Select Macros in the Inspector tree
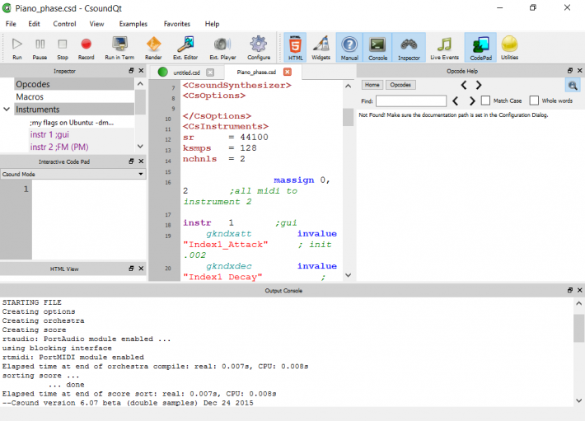 click(74, 97)
